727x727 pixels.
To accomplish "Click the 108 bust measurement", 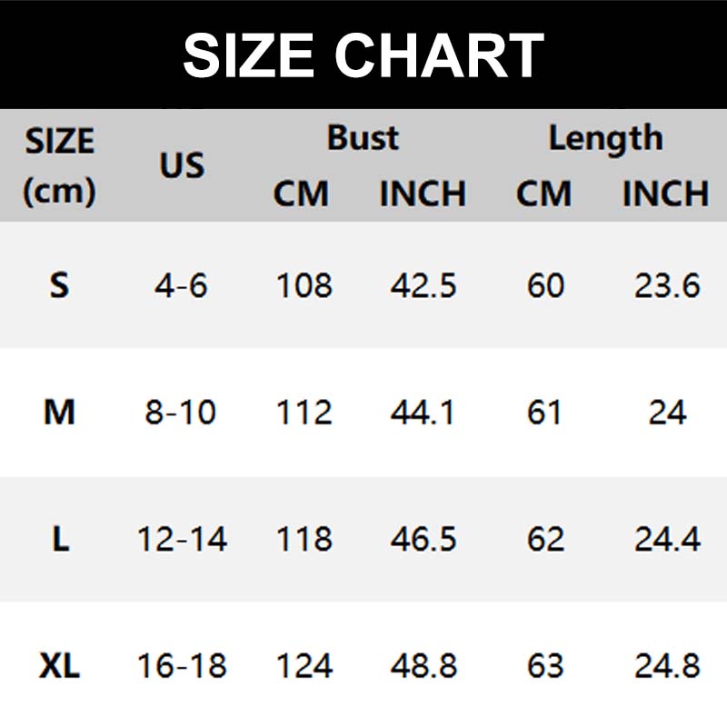I will 304,286.
